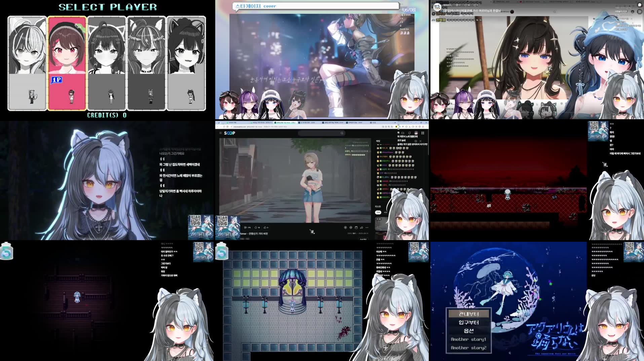The image size is (644, 361).
Task: Click the Aimer video title text
Action: click(x=254, y=234)
